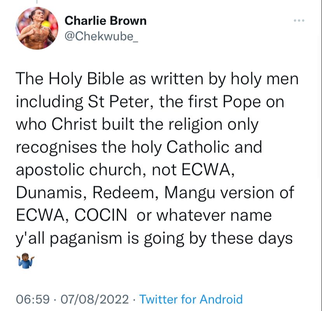Open the Twitter for Android source link

point(191,299)
